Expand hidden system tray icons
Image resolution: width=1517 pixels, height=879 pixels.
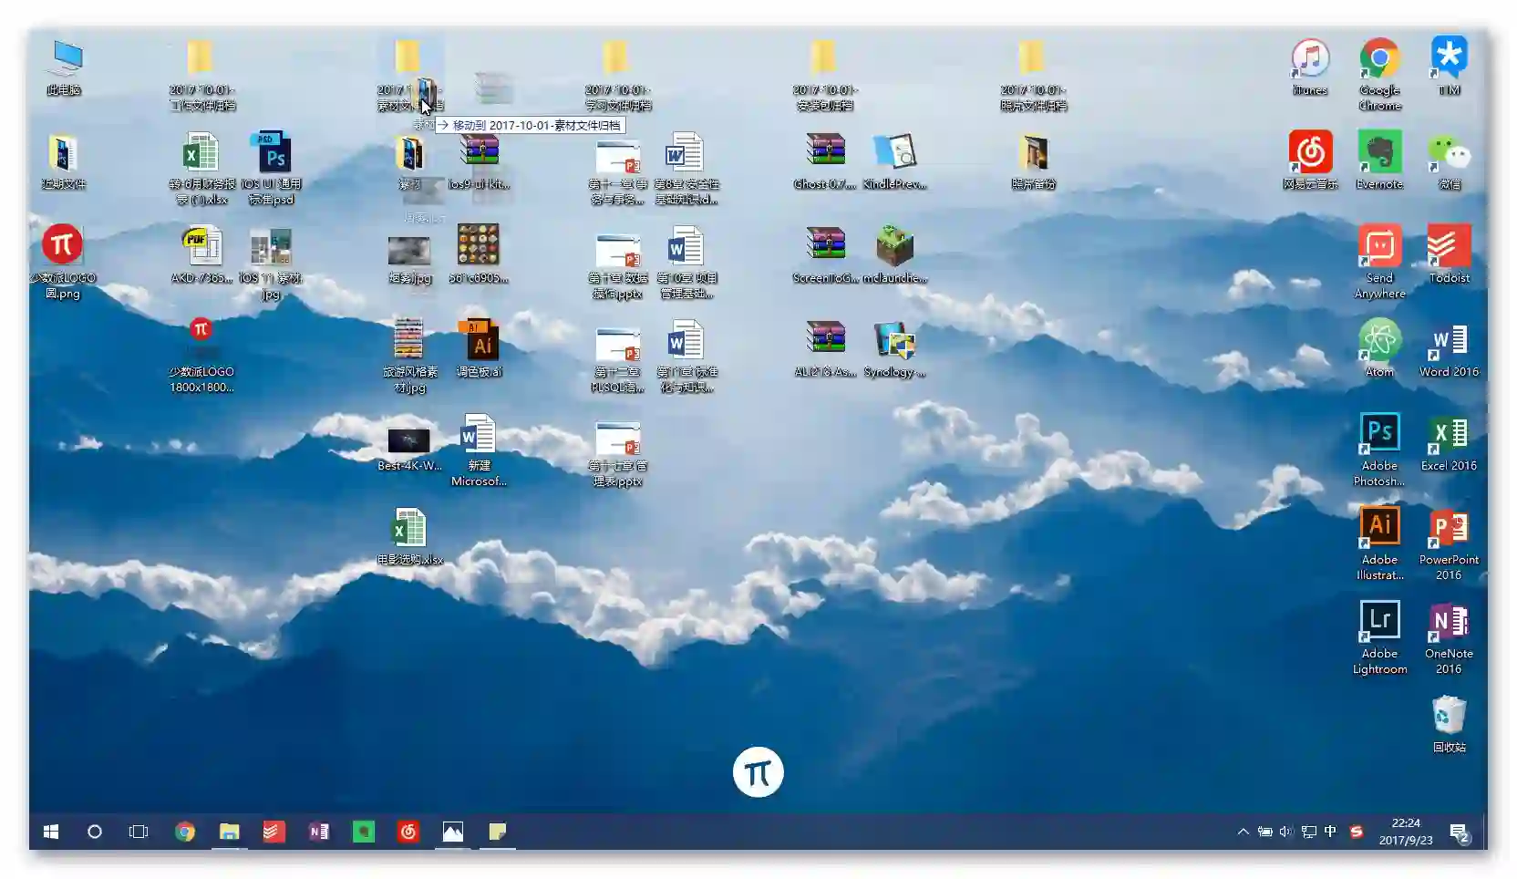point(1243,832)
